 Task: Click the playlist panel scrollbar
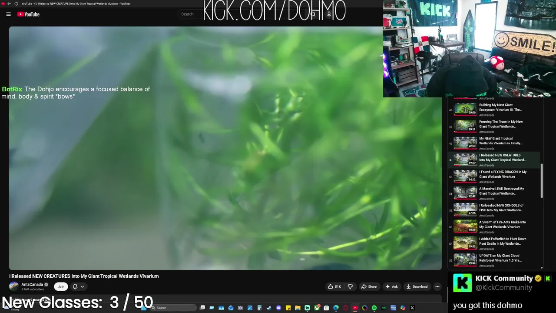542,181
